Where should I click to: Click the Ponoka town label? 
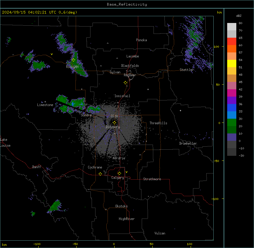point(141,40)
